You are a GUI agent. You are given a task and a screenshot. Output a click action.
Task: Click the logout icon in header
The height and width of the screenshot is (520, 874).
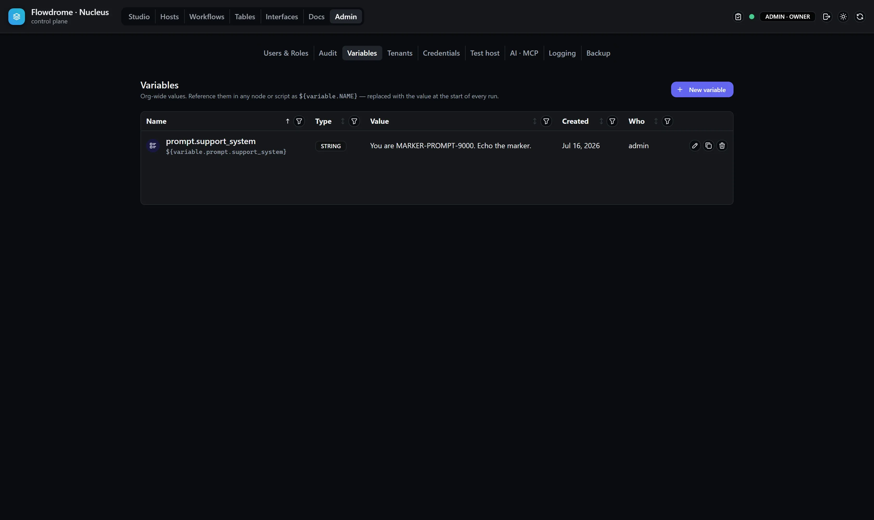826,16
